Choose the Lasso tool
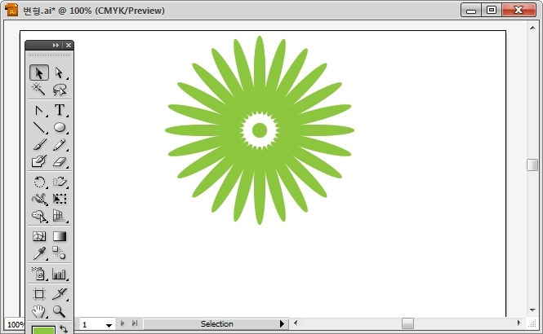543x334 pixels. pos(60,90)
